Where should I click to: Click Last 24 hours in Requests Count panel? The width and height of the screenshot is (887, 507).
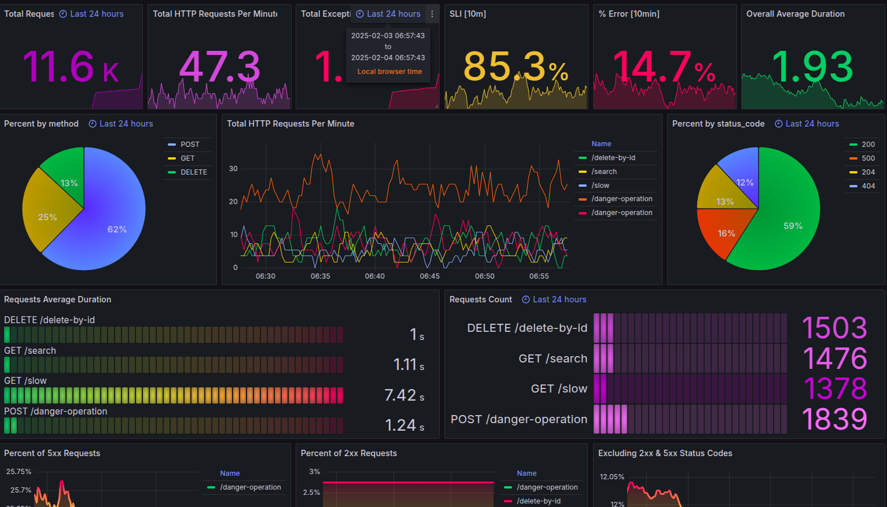(560, 299)
